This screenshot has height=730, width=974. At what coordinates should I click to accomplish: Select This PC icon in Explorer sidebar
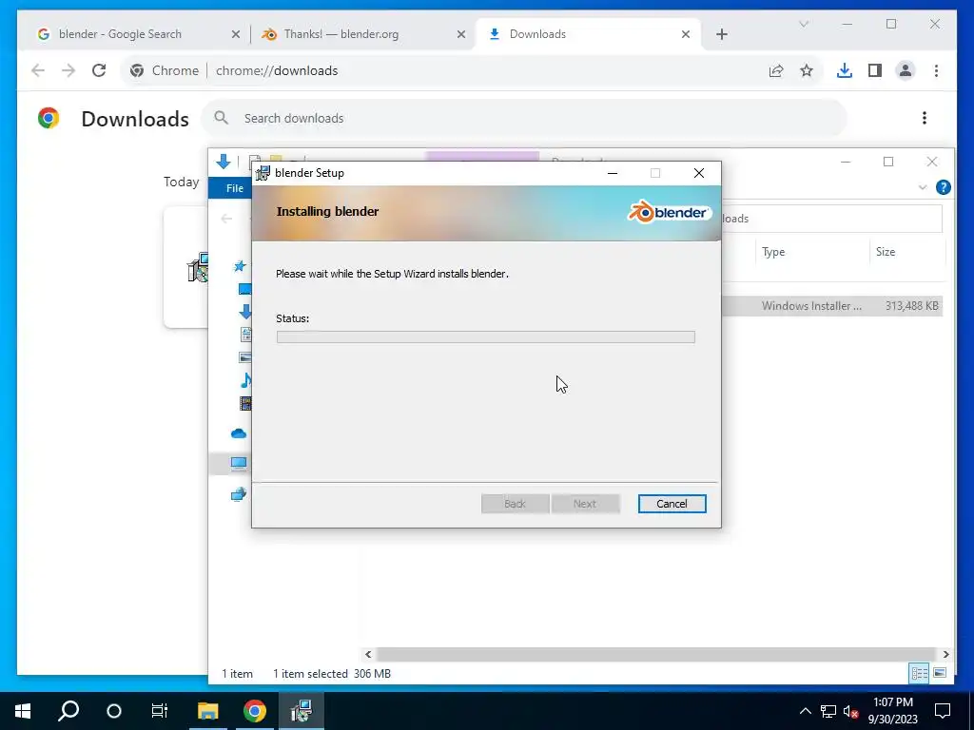pos(239,463)
